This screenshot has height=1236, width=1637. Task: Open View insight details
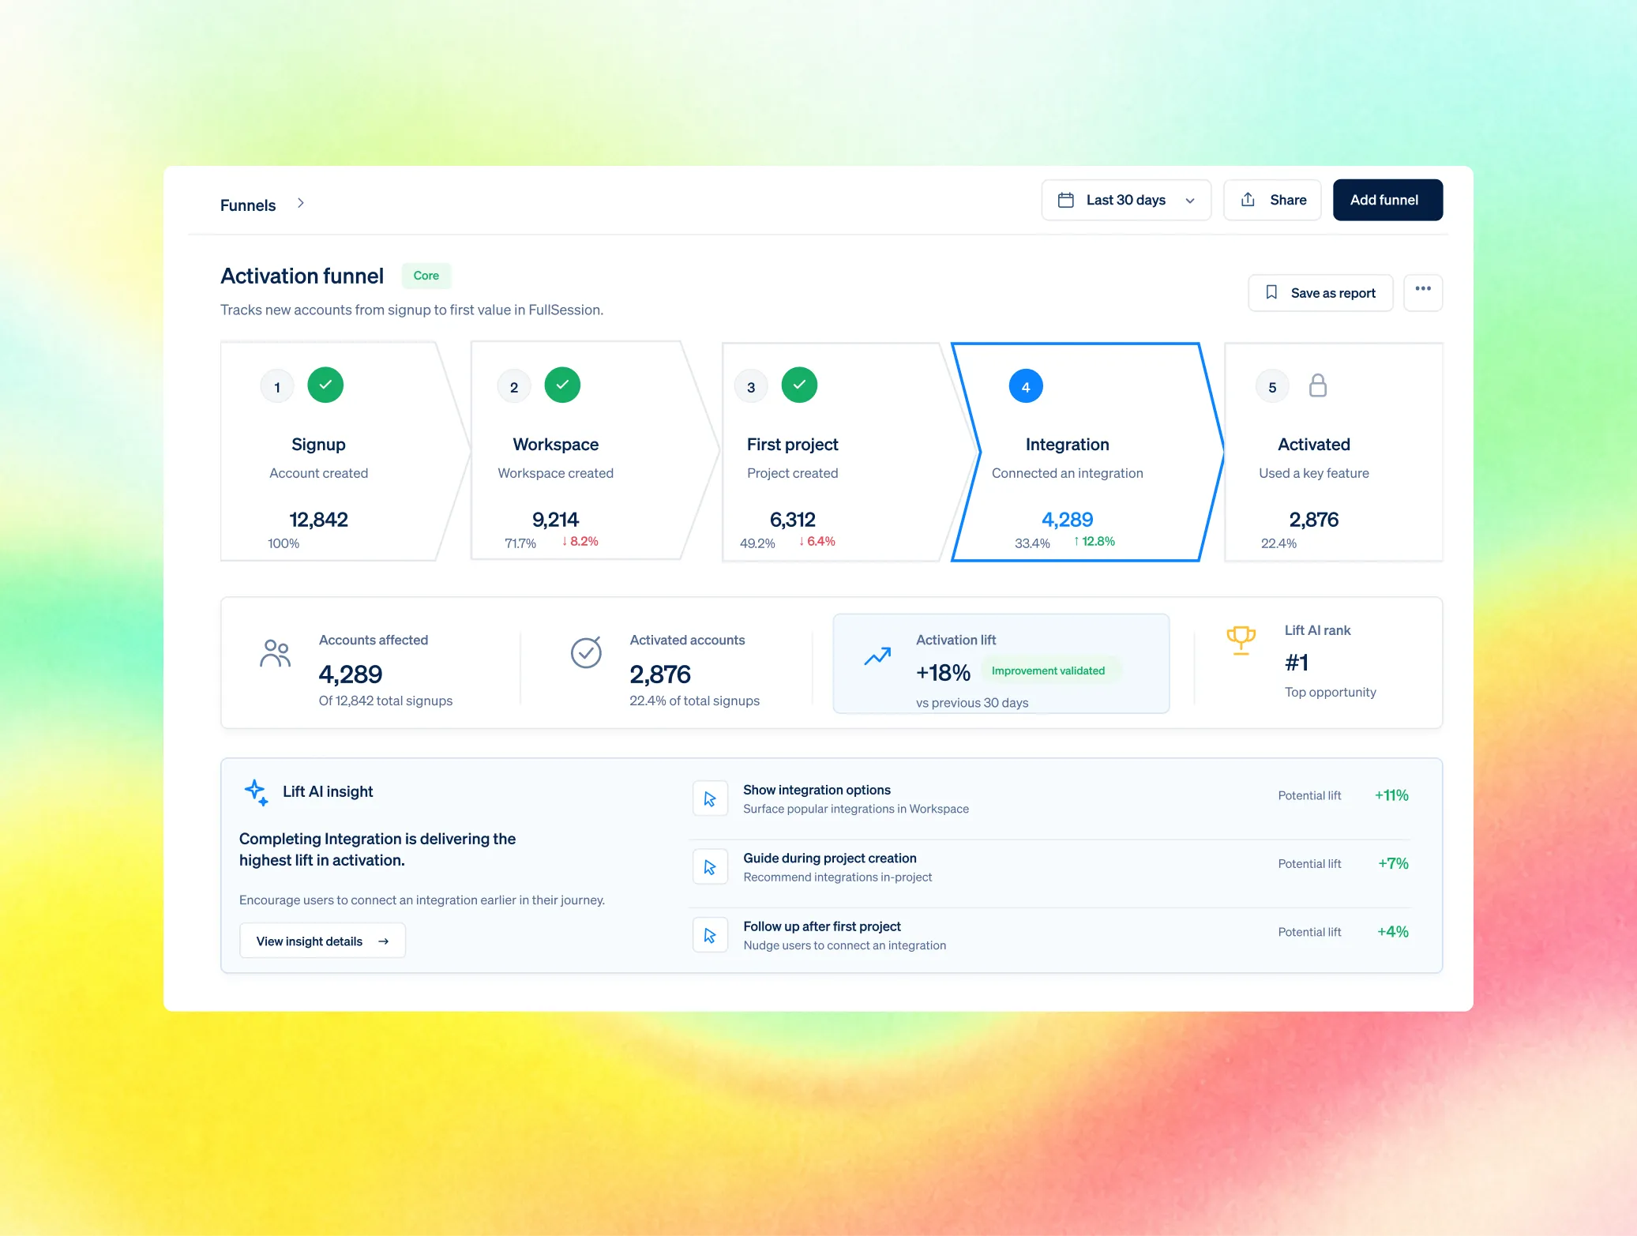322,941
